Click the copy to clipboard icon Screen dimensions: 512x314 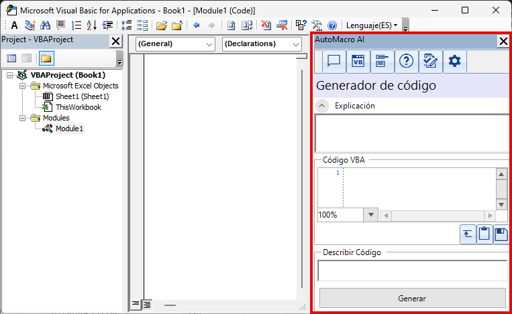(x=484, y=234)
